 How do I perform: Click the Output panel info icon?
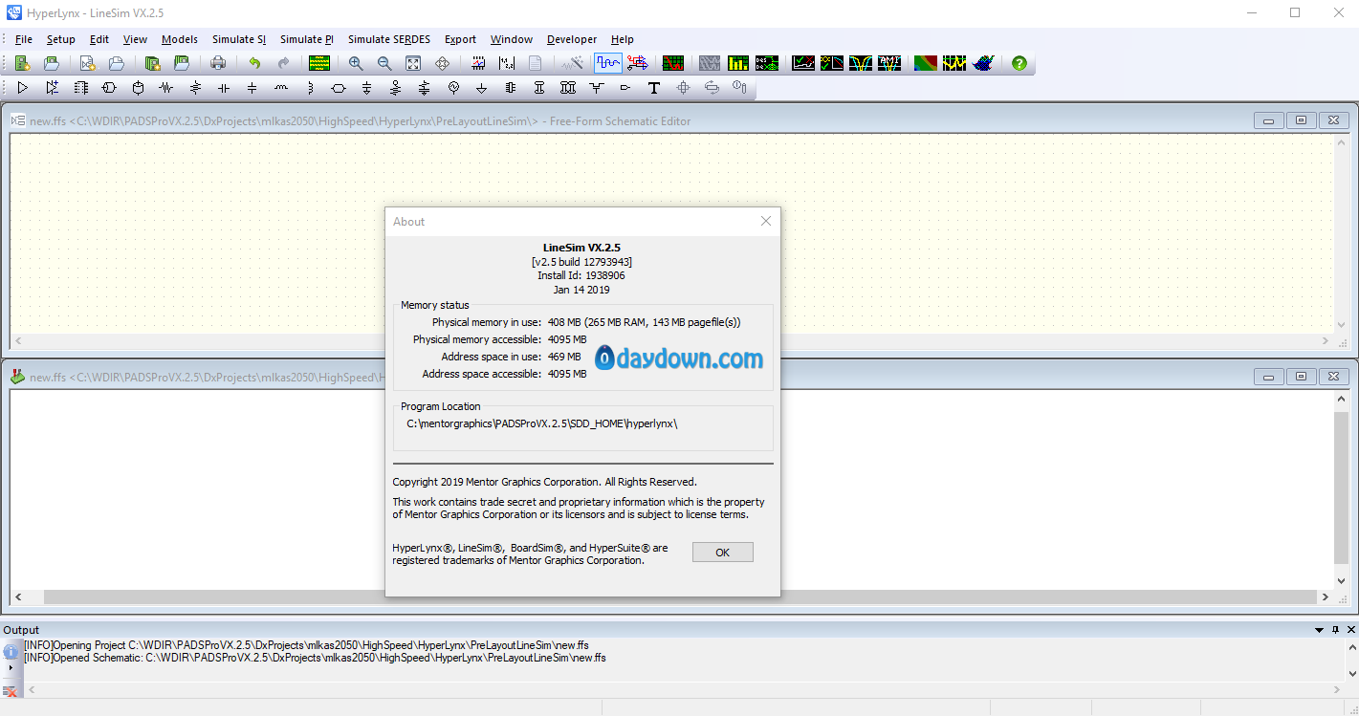click(11, 651)
